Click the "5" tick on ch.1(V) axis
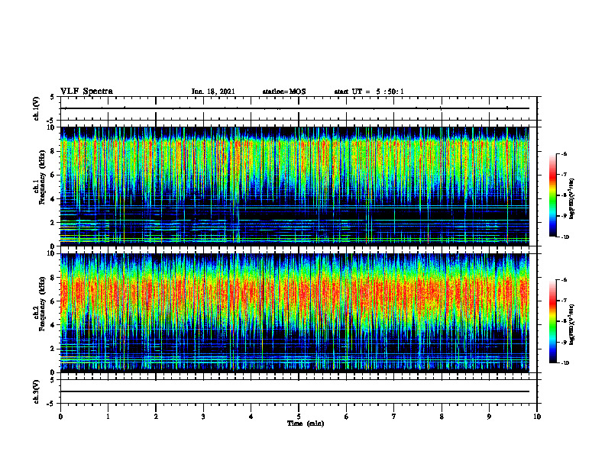The height and width of the screenshot is (467, 605). (x=52, y=97)
